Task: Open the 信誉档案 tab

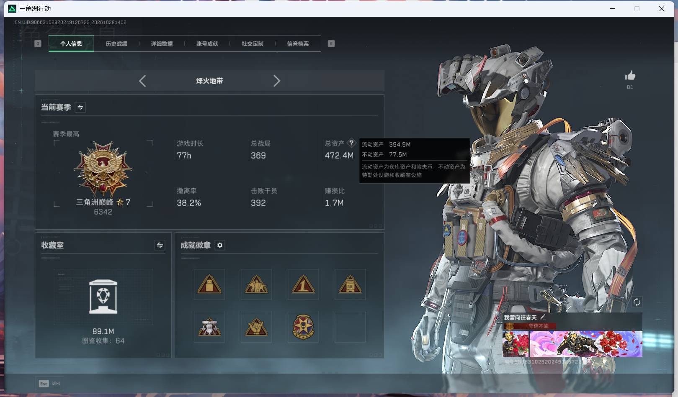Action: [x=298, y=44]
